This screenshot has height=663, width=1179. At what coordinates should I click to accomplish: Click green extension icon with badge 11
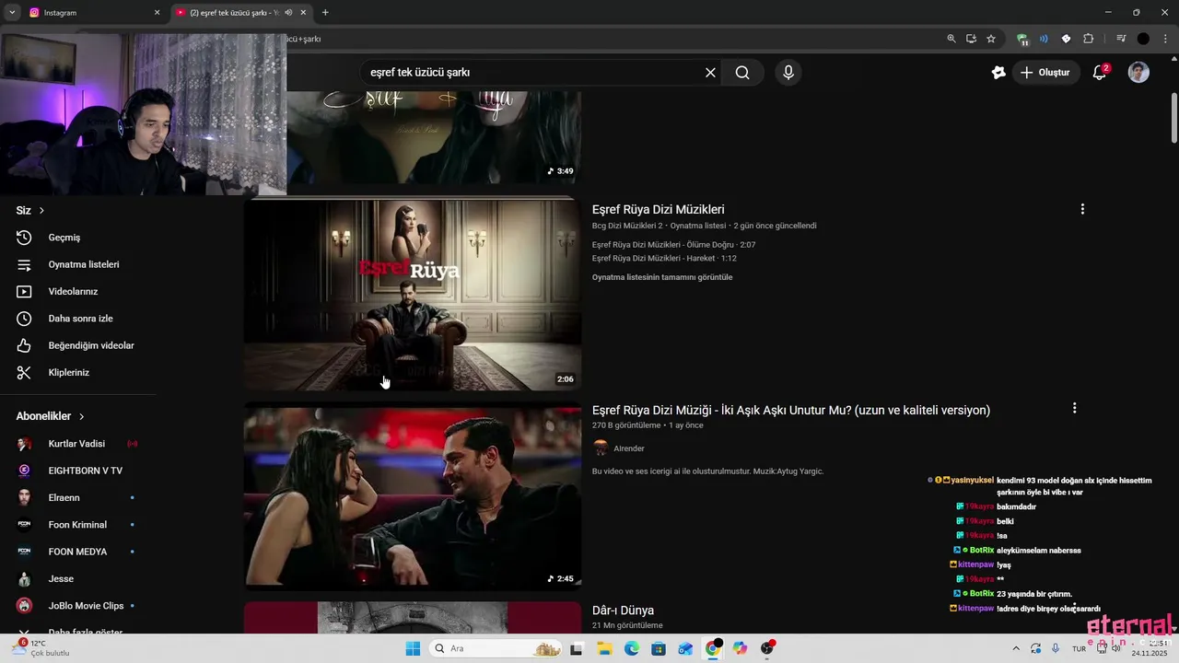pyautogui.click(x=1022, y=40)
